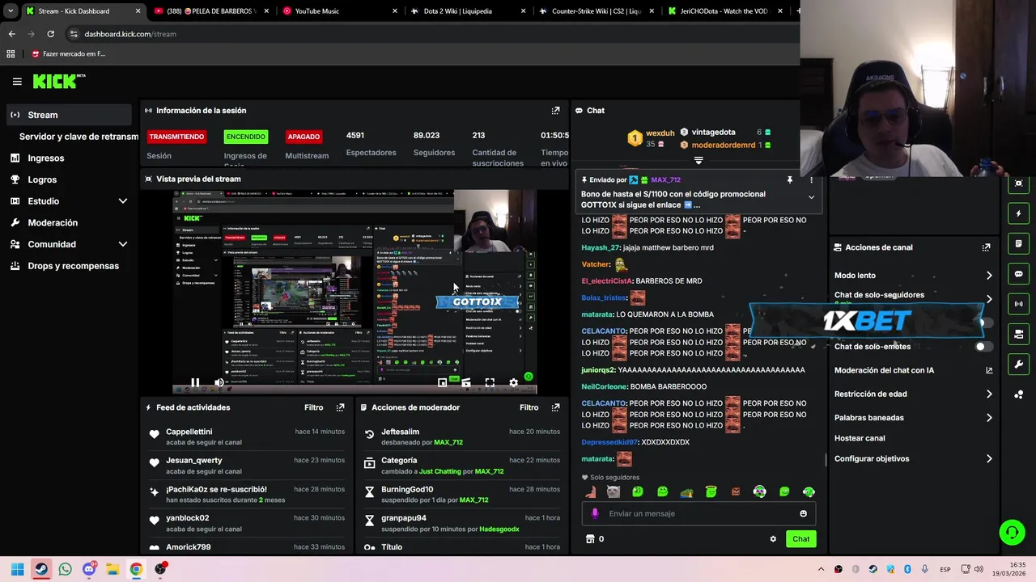
Task: Open stream preview settings gear
Action: click(x=513, y=382)
